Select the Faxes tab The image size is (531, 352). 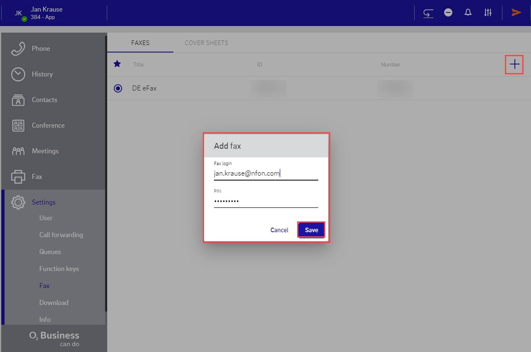(140, 43)
